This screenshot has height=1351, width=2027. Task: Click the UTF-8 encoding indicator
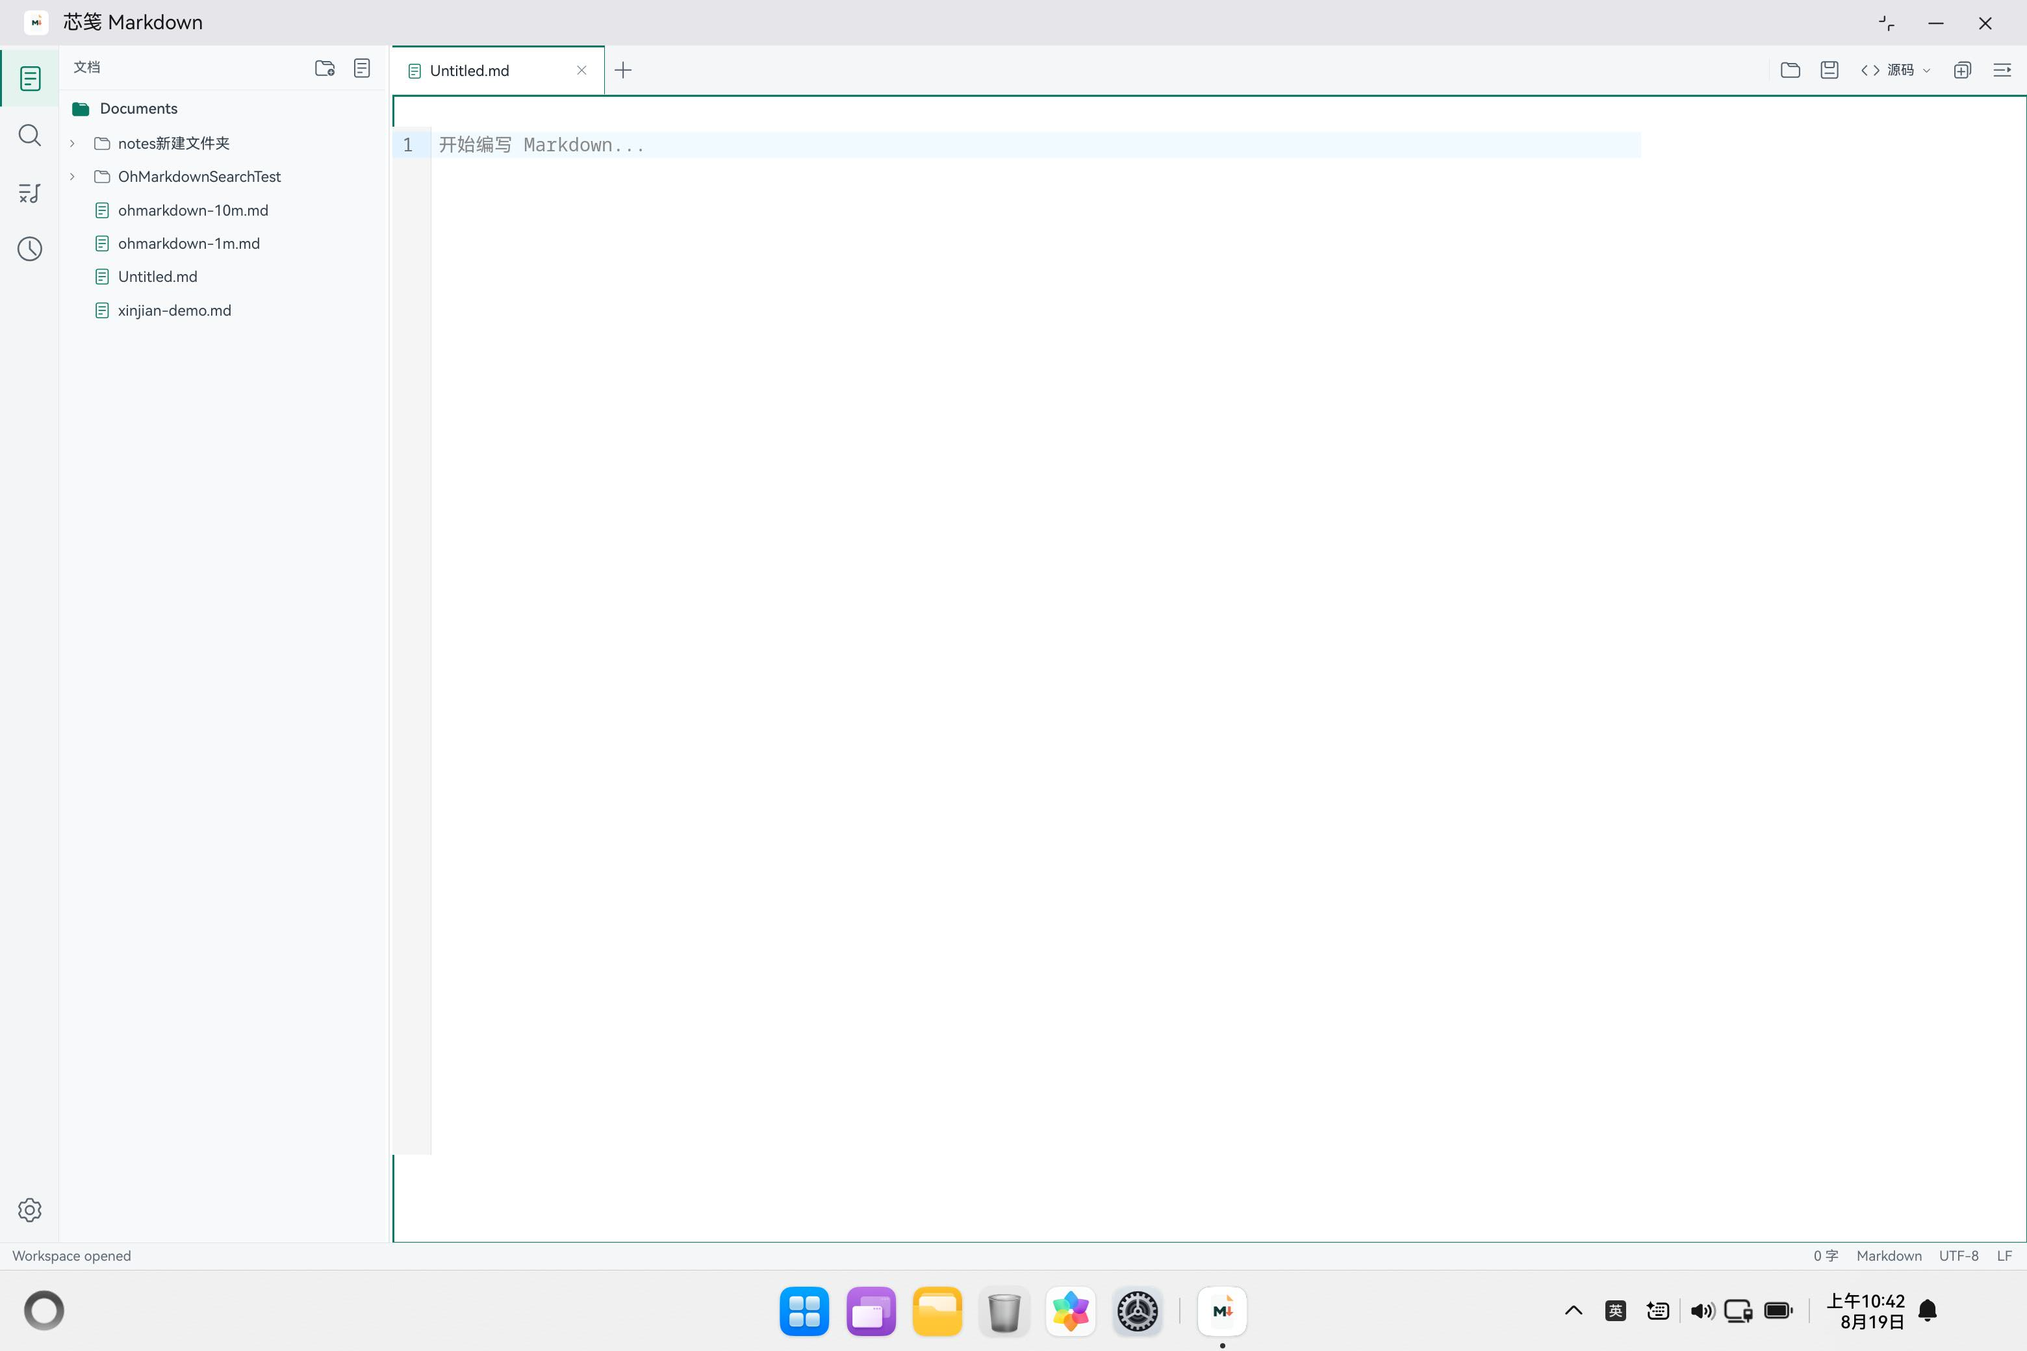(x=1959, y=1256)
